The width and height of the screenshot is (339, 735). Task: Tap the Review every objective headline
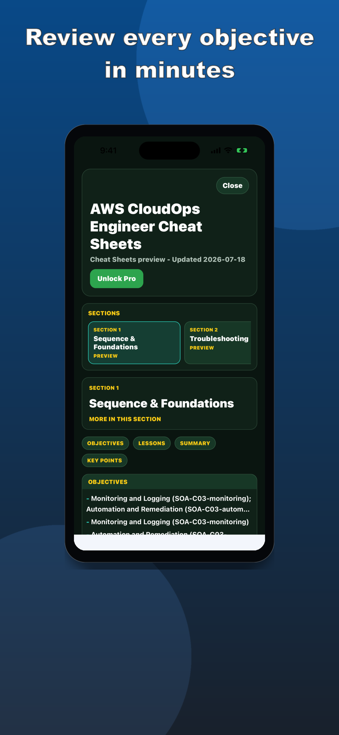[170, 53]
